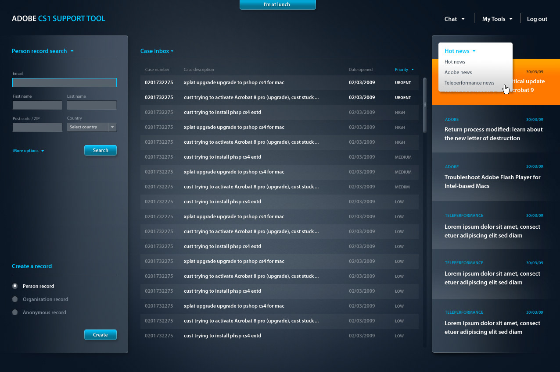Select the Organisation record radio button

[15, 299]
